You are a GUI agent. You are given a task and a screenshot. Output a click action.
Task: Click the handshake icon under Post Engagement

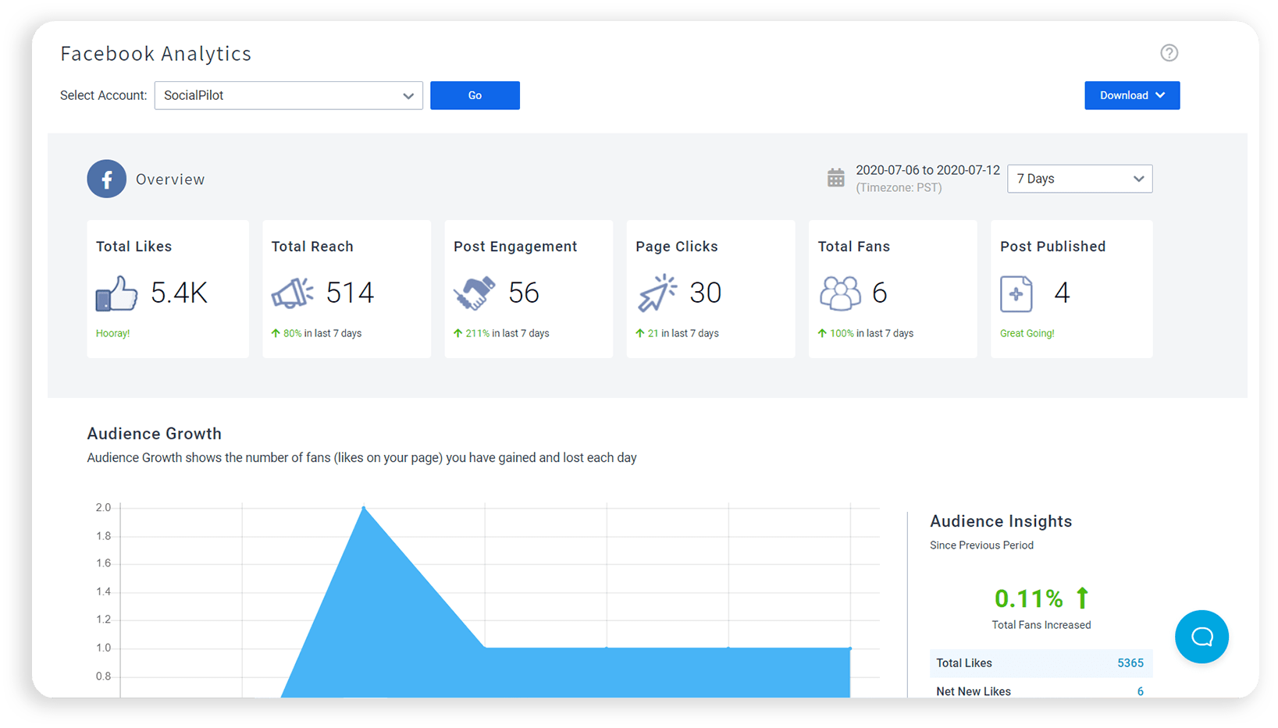click(x=475, y=294)
